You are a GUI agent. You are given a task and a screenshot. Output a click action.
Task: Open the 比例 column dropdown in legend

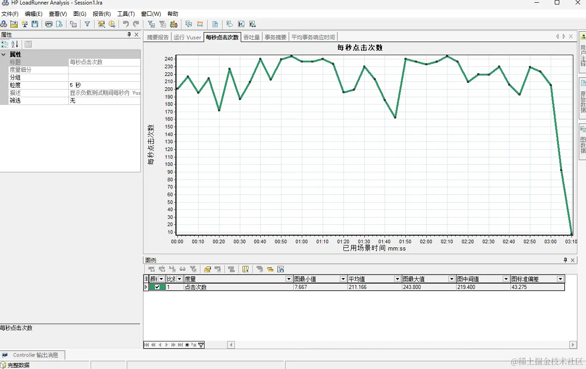[180, 279]
